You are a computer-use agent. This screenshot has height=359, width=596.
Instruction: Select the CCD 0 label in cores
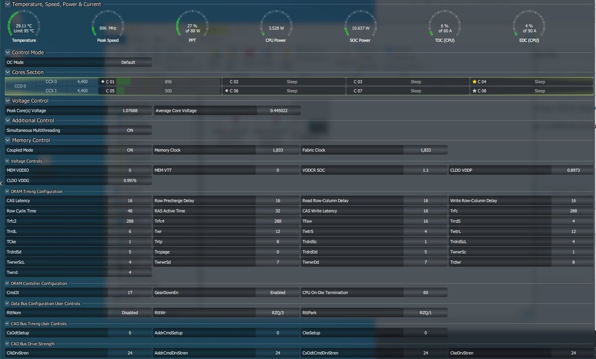point(20,86)
